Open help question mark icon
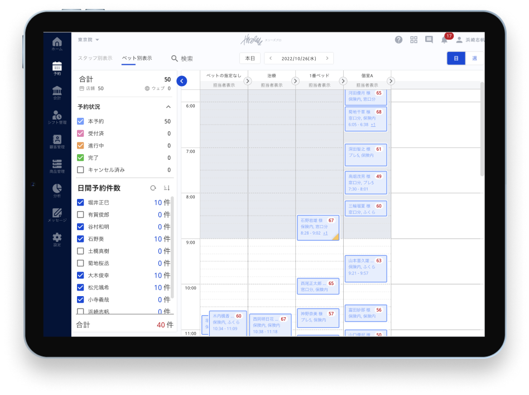 398,40
